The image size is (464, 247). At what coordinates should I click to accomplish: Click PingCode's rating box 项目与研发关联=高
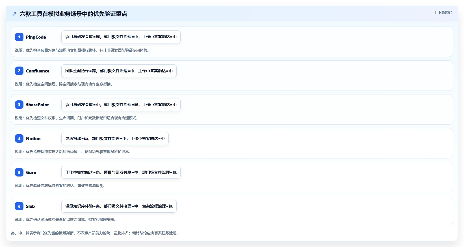pyautogui.click(x=121, y=37)
